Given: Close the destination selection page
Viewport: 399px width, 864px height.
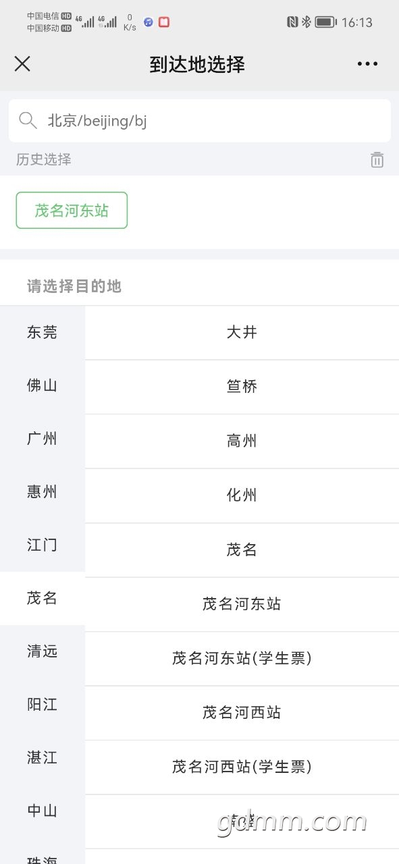Looking at the screenshot, I should coord(22,64).
